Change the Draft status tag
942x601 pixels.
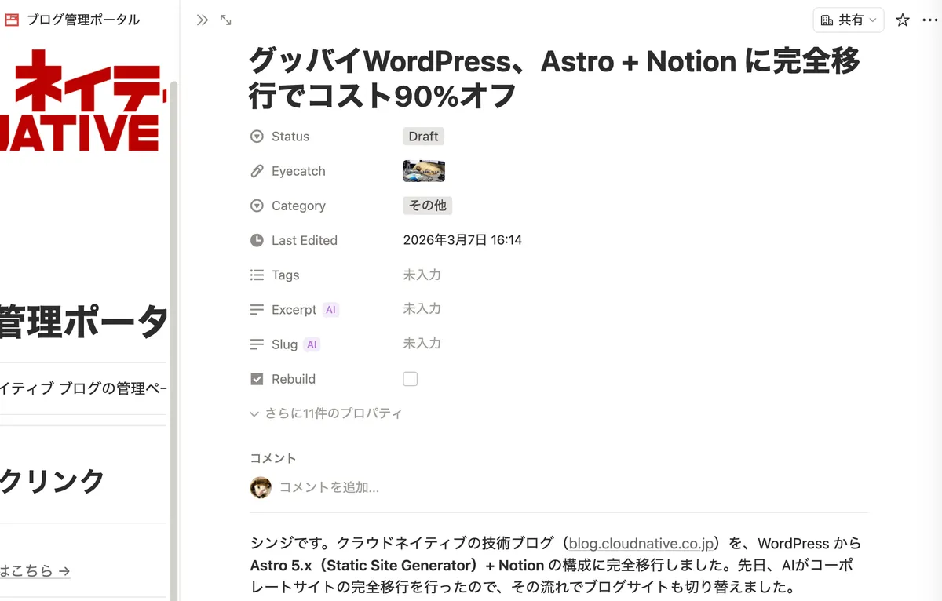[x=423, y=137]
